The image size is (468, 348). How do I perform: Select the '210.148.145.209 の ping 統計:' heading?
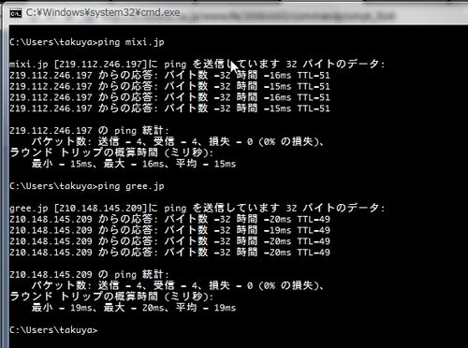tap(89, 274)
